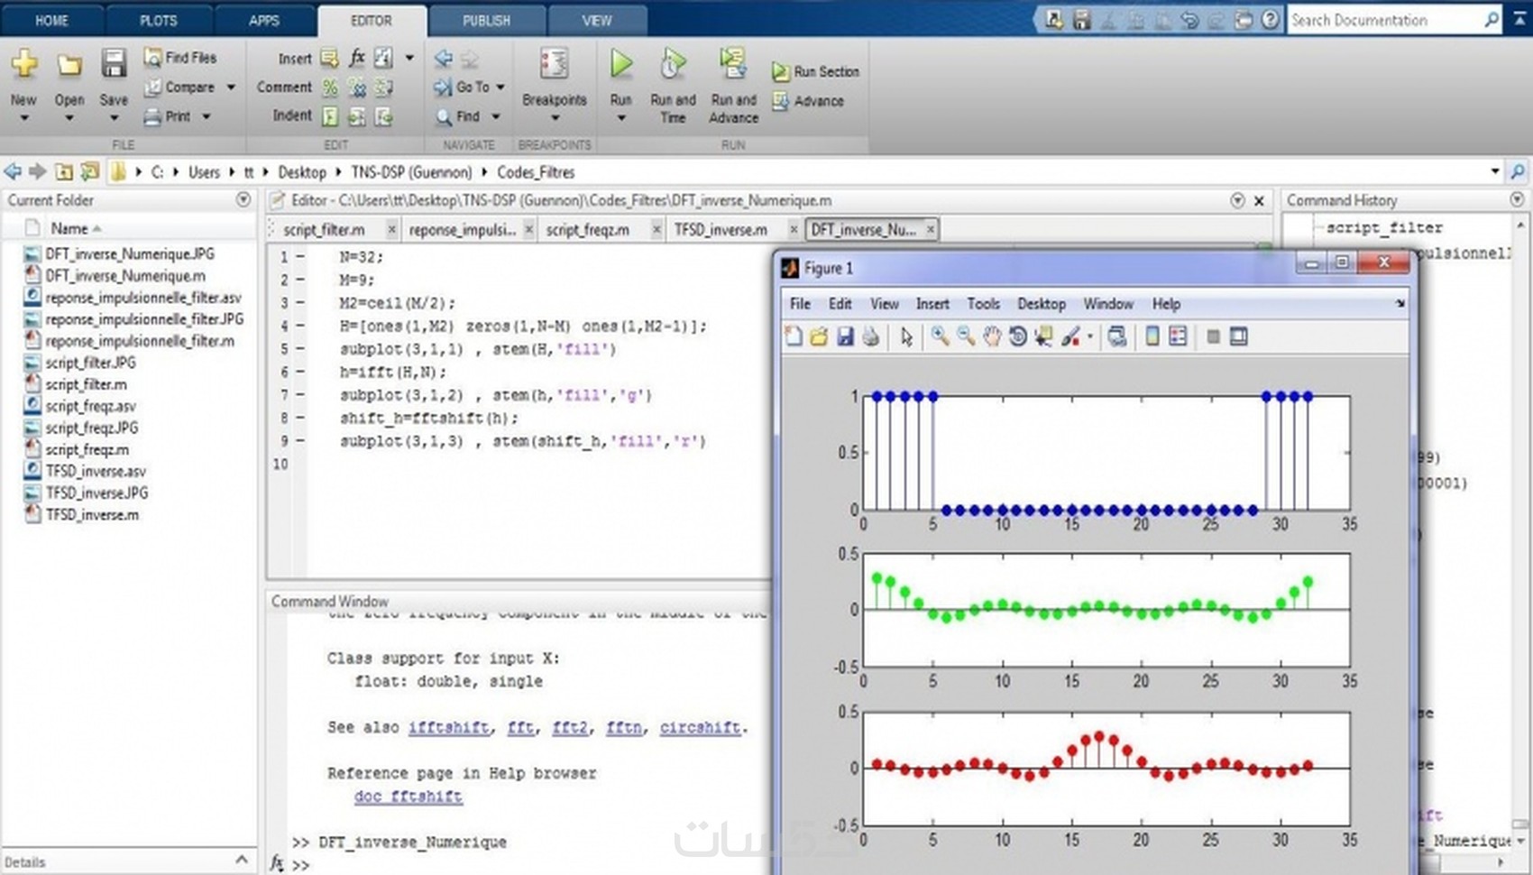The height and width of the screenshot is (875, 1533).
Task: Open the Data Cursor tool in Figure 1
Action: [x=1042, y=336]
